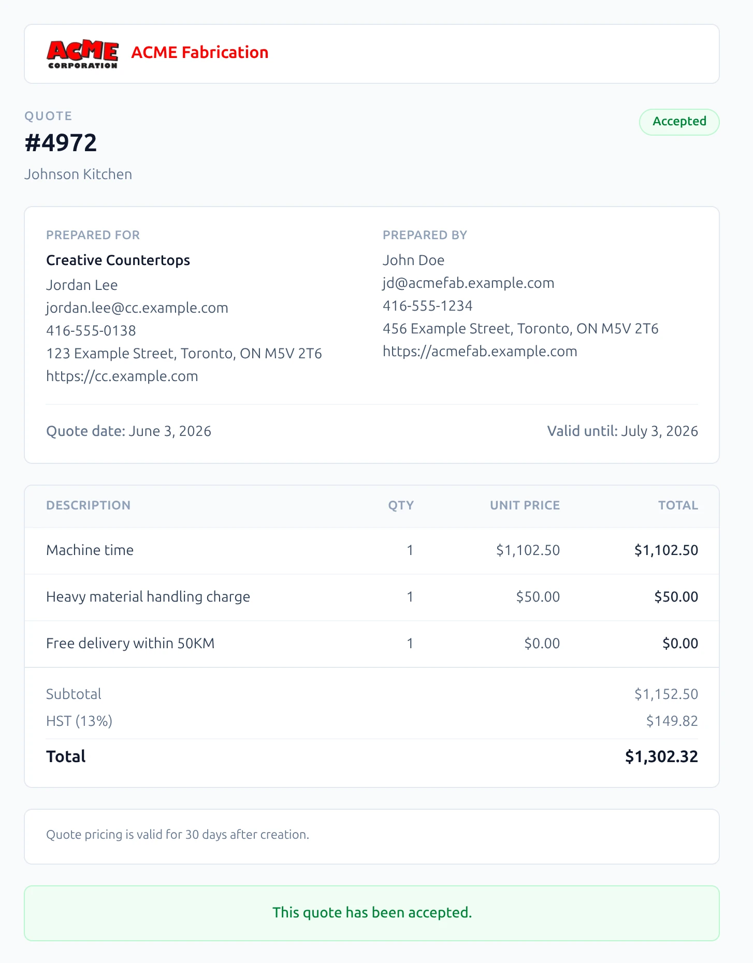The image size is (753, 963).
Task: Click the John Doe preparer name
Action: 413,260
